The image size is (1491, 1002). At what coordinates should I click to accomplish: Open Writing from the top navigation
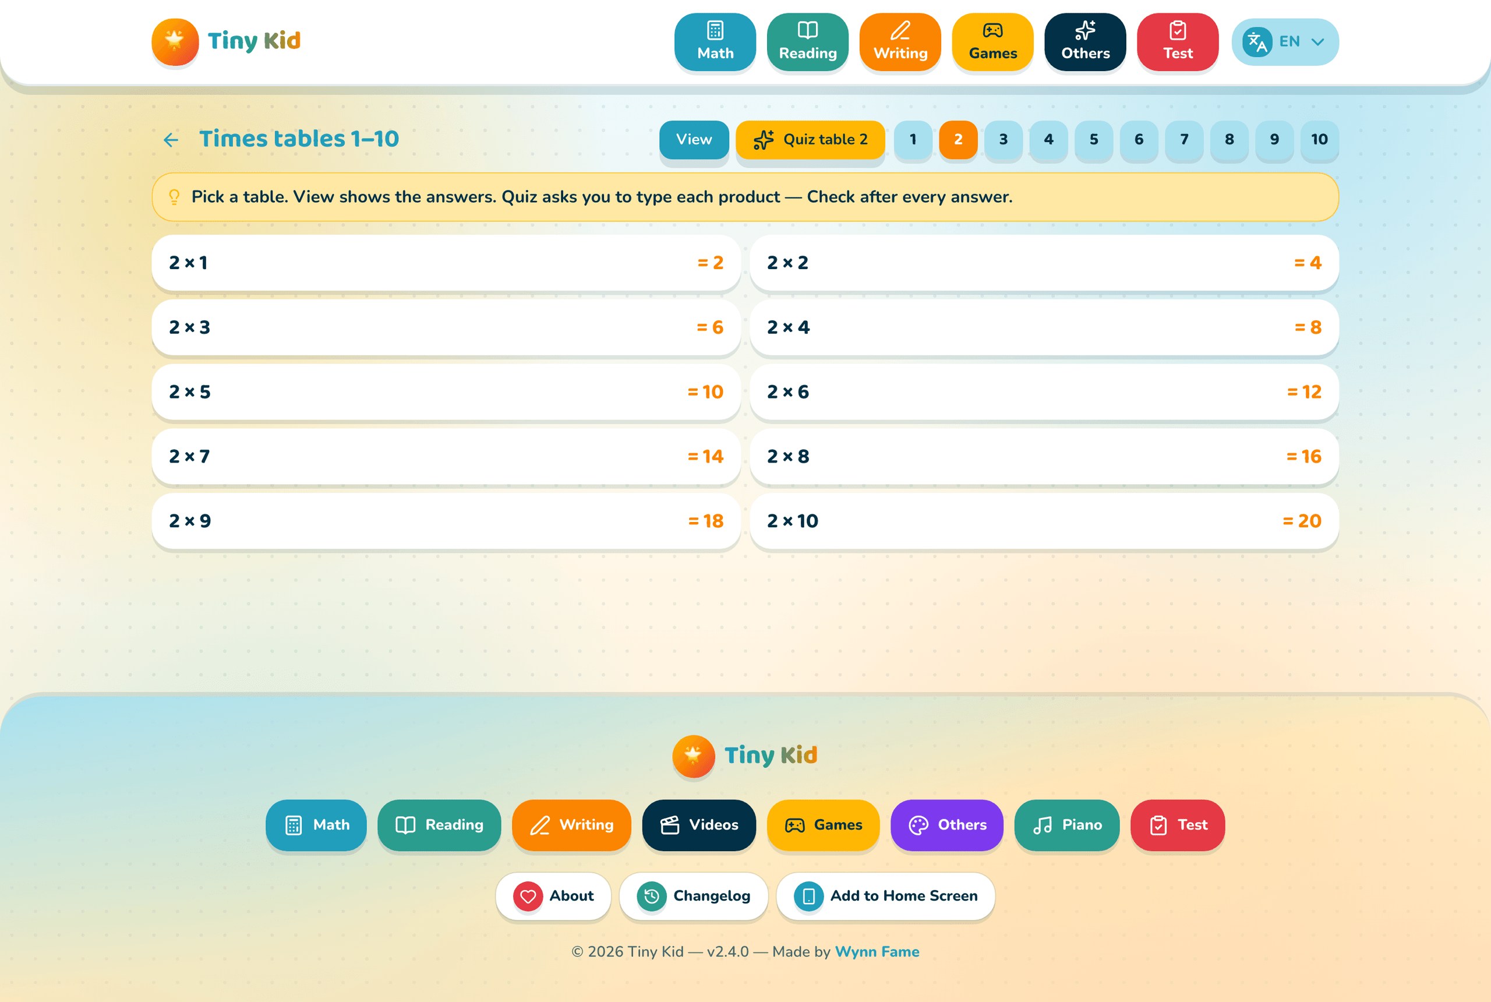900,41
